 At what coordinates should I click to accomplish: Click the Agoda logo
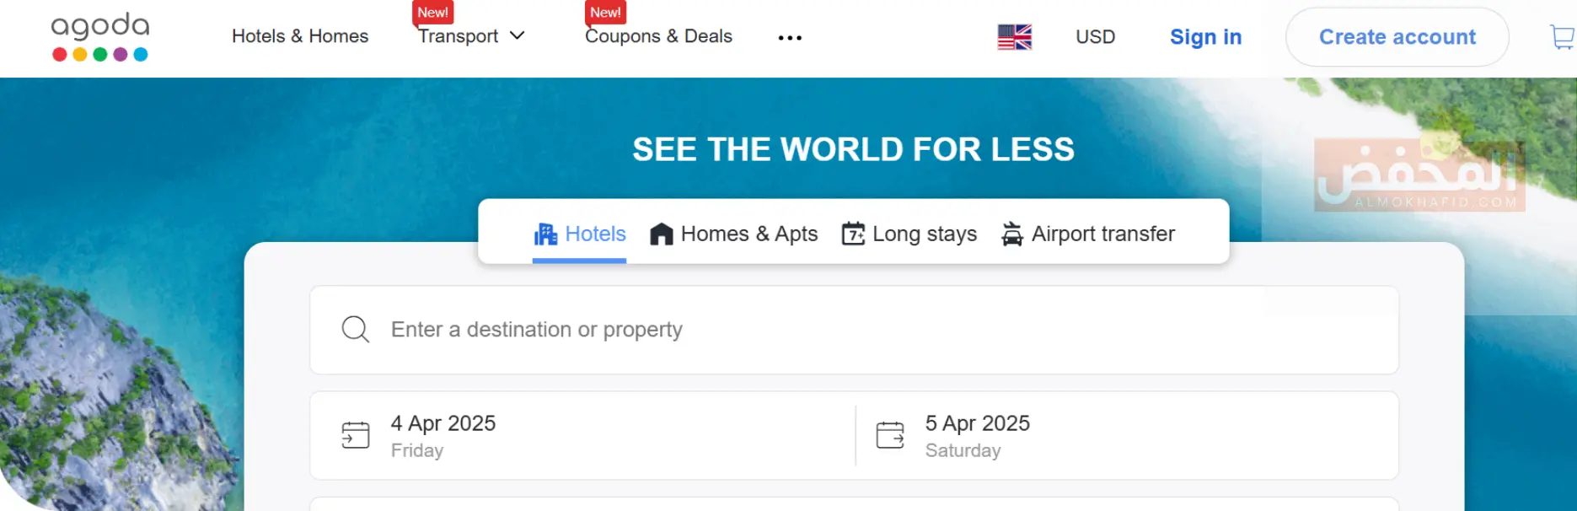click(100, 36)
